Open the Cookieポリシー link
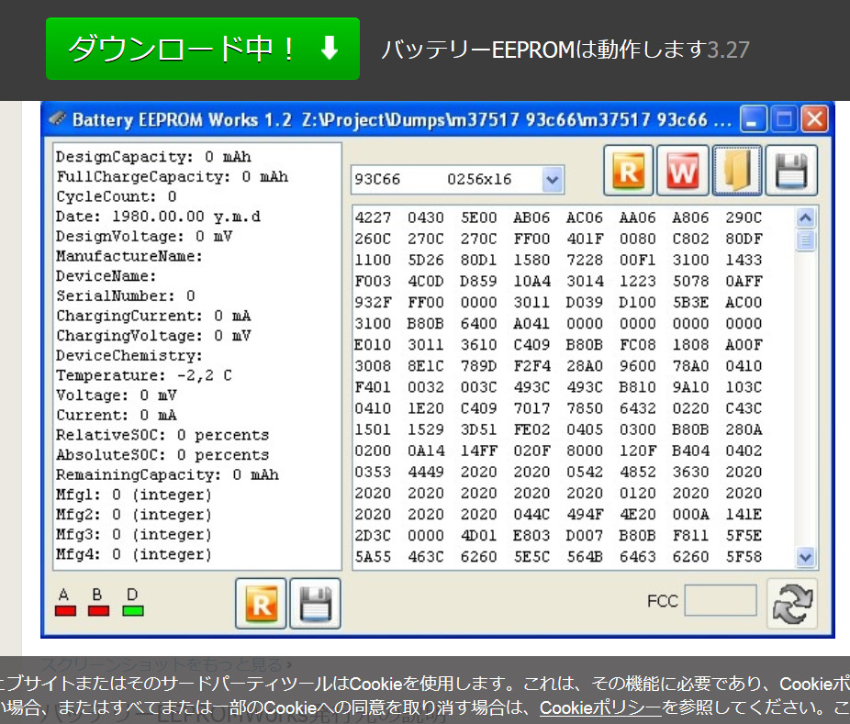This screenshot has width=850, height=724. click(600, 707)
